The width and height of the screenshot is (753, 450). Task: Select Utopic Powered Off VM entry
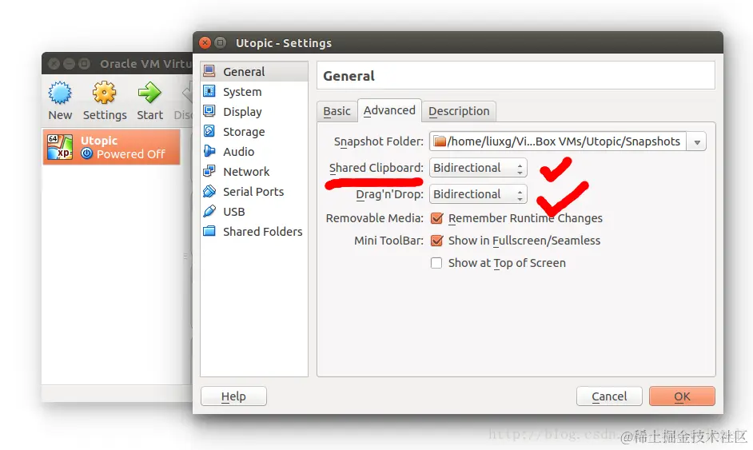(111, 147)
